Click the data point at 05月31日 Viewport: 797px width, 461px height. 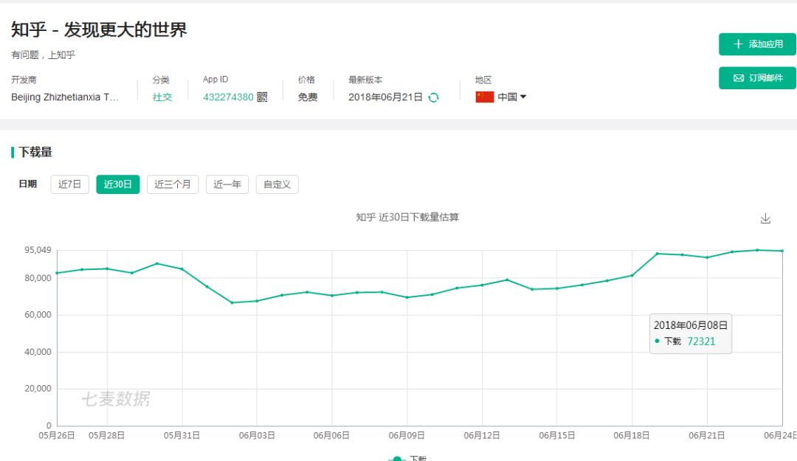(182, 269)
